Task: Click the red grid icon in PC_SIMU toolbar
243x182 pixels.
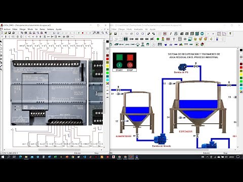Action: pyautogui.click(x=165, y=33)
